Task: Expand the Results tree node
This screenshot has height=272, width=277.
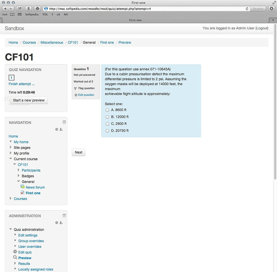Action: (x=15, y=263)
